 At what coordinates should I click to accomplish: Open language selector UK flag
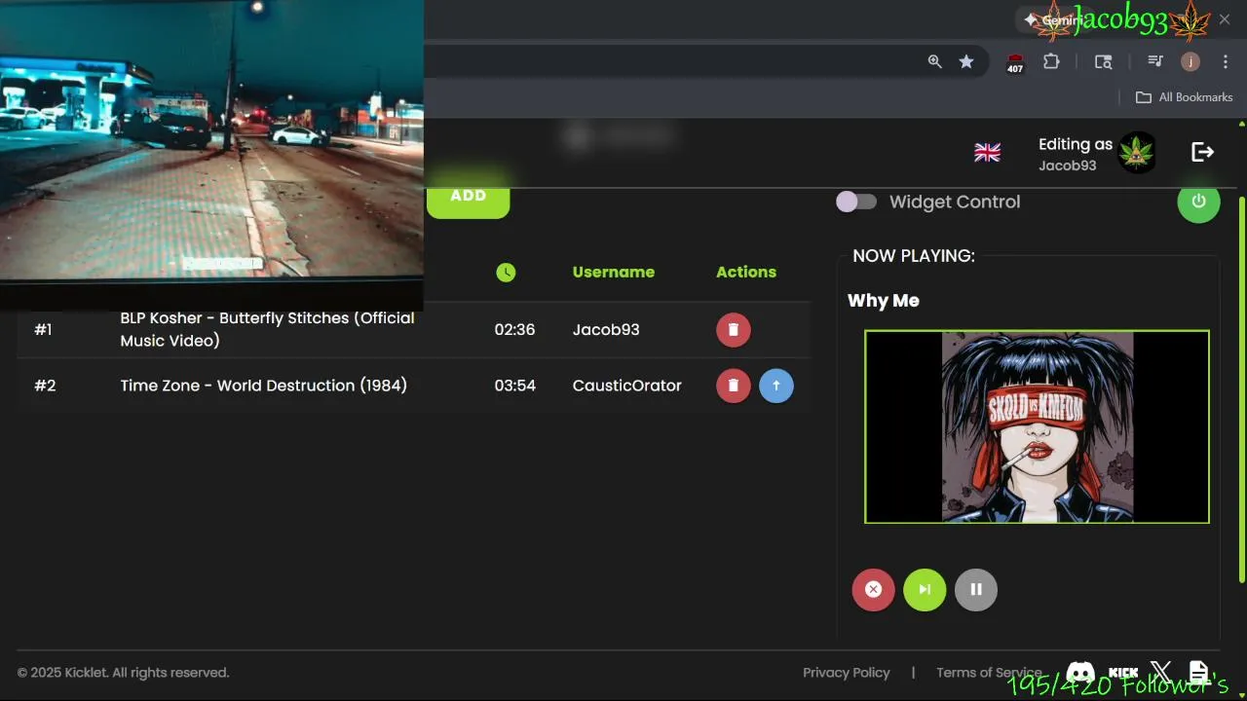[987, 153]
